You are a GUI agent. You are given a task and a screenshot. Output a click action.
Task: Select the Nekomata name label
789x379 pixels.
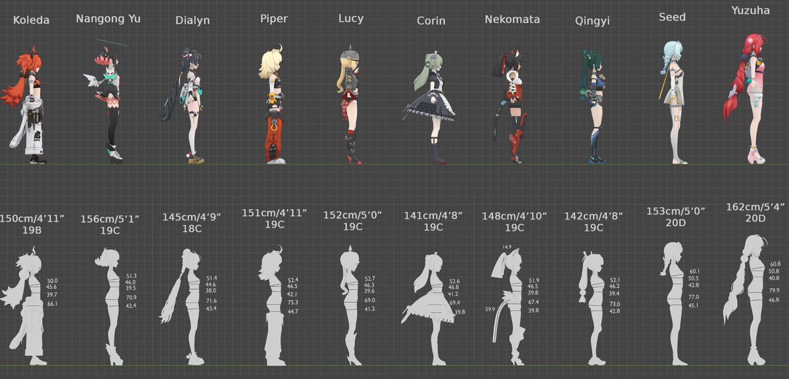coord(512,20)
